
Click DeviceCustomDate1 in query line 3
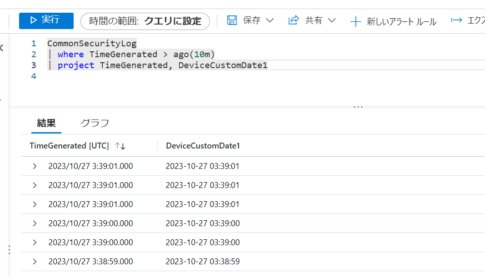223,65
